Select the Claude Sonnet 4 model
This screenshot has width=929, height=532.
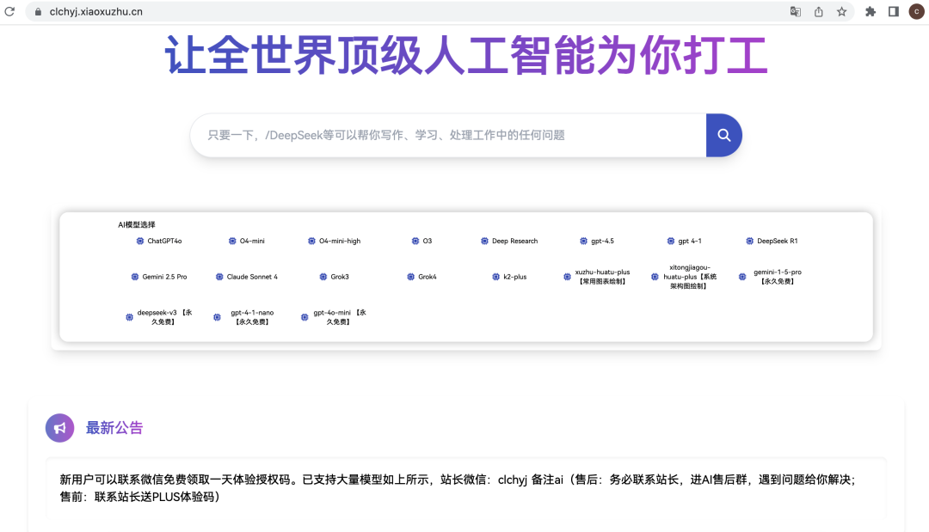click(247, 277)
